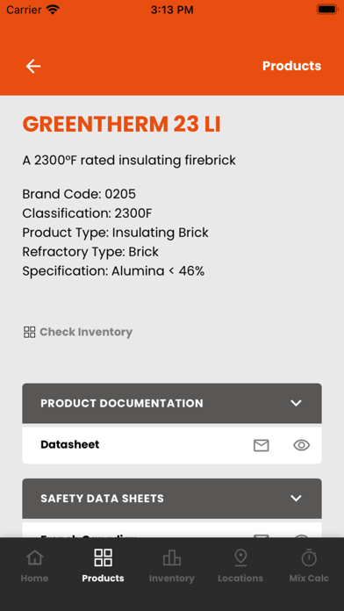Tap the Safety Data Sheets header title

102,499
